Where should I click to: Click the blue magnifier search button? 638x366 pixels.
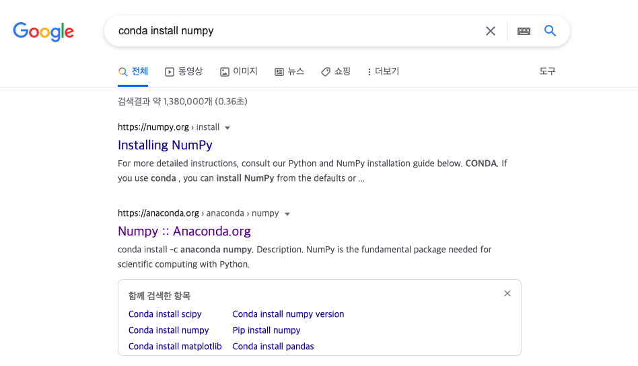[x=550, y=30]
